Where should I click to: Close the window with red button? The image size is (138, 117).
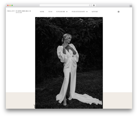[x=8, y=6]
